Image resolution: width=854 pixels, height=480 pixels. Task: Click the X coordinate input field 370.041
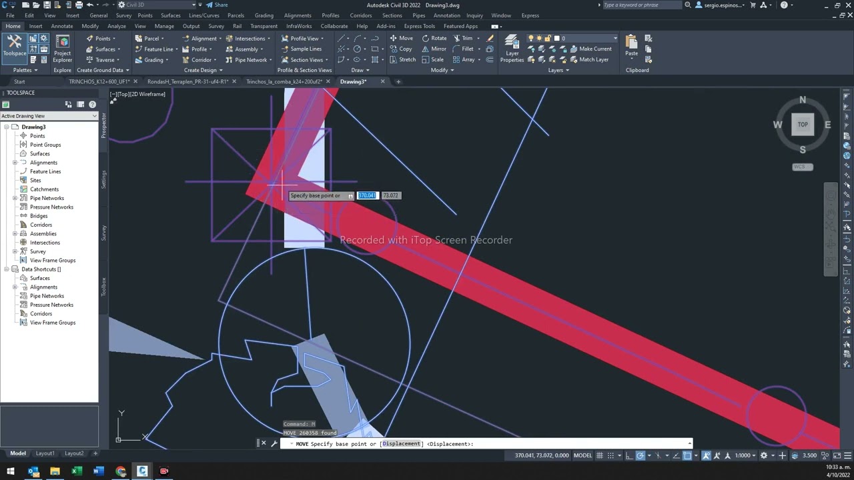(x=367, y=195)
